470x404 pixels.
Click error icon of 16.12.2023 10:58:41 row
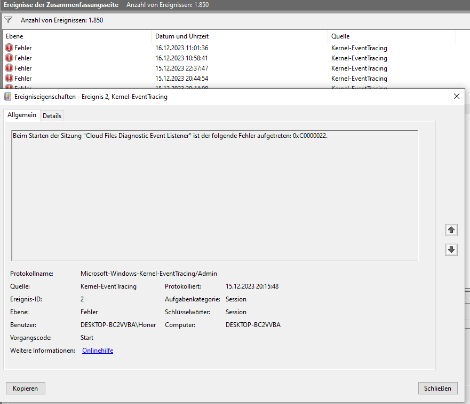pyautogui.click(x=9, y=58)
